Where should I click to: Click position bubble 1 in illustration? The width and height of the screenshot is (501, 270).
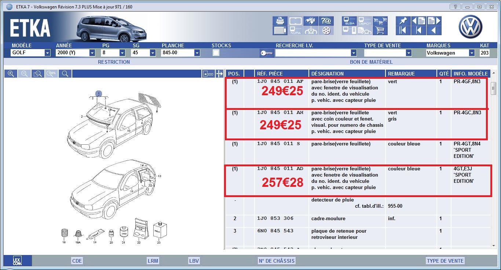[x=99, y=94]
